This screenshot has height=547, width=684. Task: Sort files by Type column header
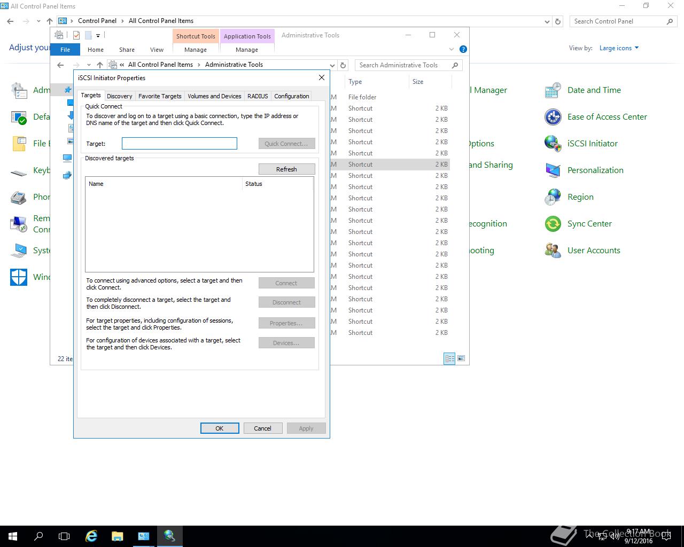tap(377, 82)
